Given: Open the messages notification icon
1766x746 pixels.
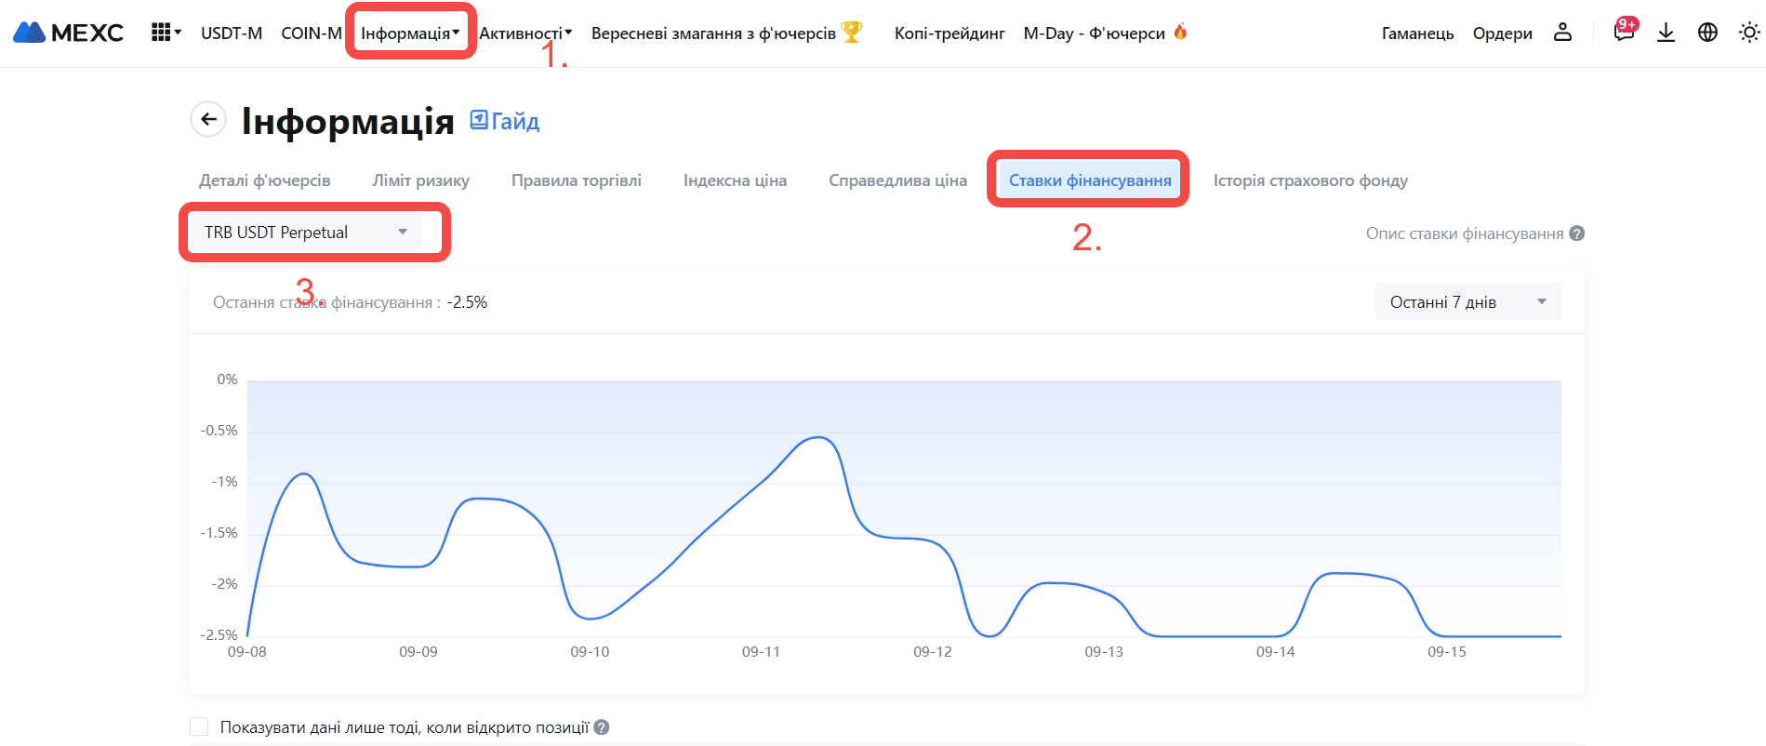Looking at the screenshot, I should pos(1624,33).
